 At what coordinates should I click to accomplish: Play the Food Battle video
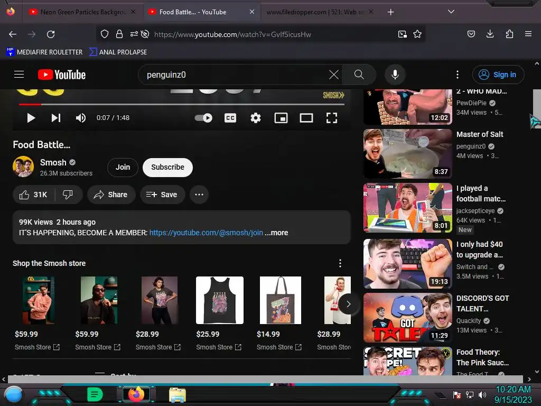(31, 118)
